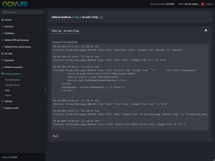Screen dimensions: 215x161
Task: Open AdHash Direct performance
Action: click(x=23, y=47)
